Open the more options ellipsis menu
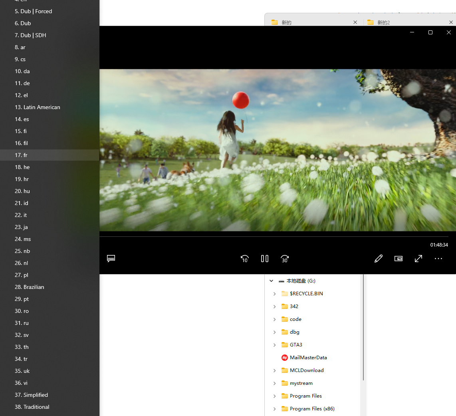This screenshot has height=416, width=456. pos(438,259)
